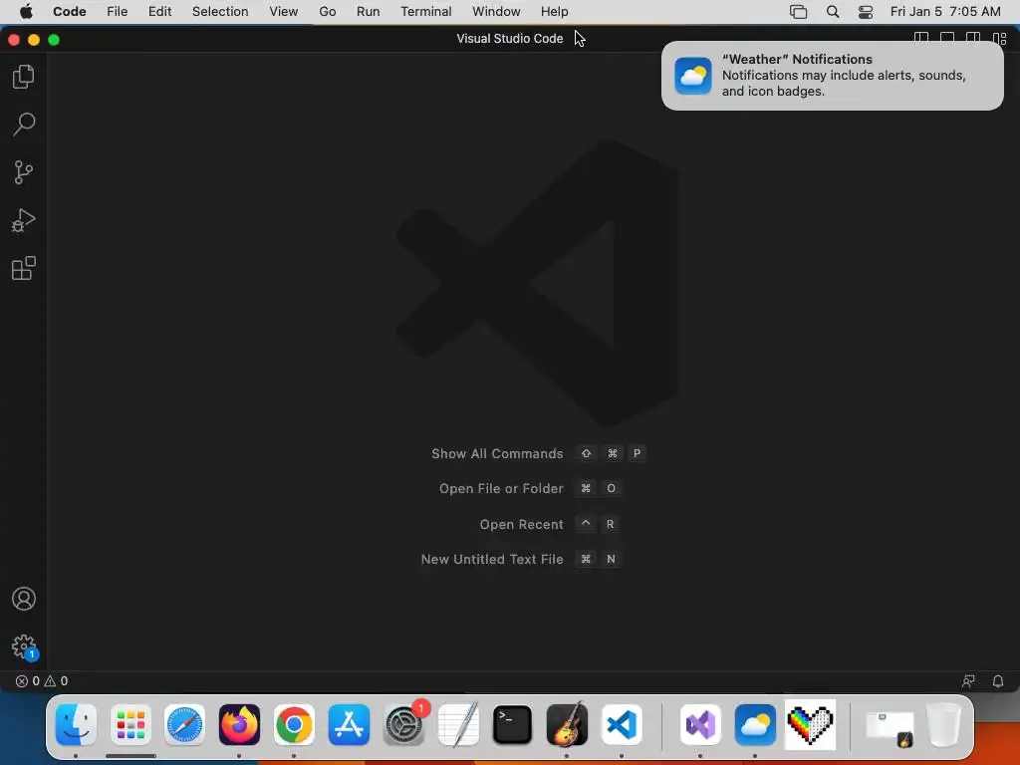Open Terminal from the Dock
This screenshot has height=765, width=1020.
tap(513, 725)
